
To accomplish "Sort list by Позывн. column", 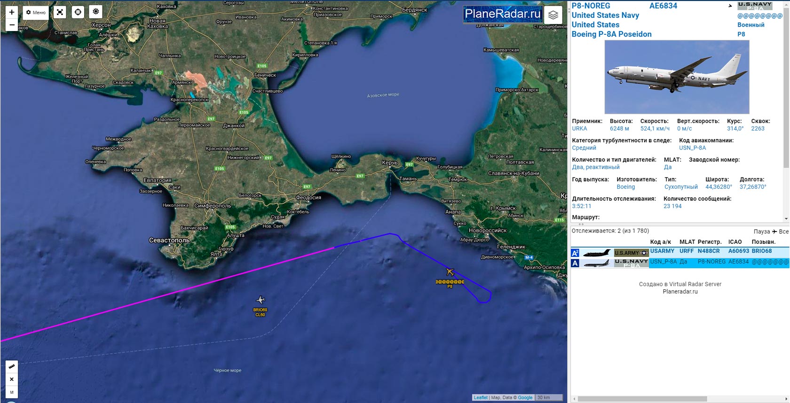I will [764, 242].
